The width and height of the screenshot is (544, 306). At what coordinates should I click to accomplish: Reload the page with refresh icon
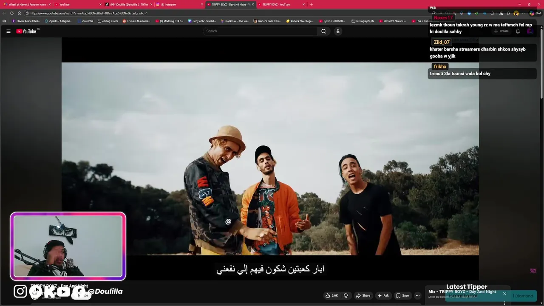click(12, 13)
